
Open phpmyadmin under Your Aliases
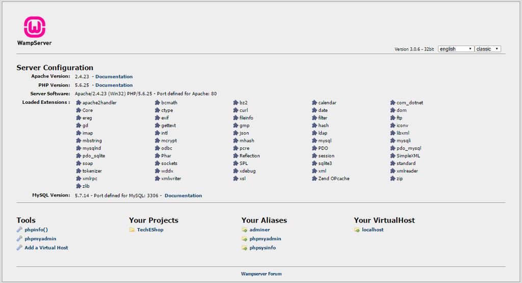[265, 238]
